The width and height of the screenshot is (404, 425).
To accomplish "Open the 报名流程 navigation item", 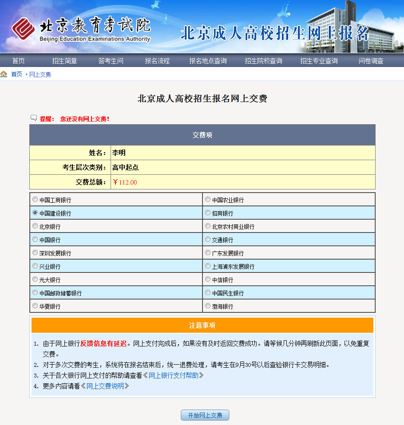I will 157,61.
